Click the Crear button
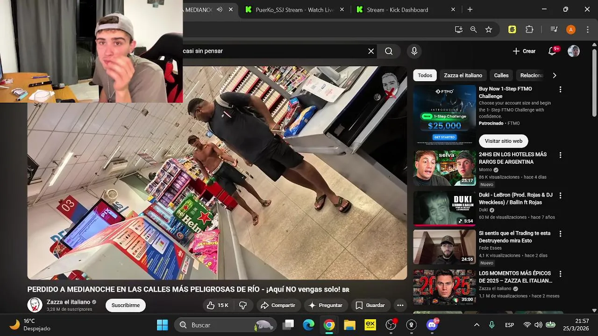 (524, 51)
